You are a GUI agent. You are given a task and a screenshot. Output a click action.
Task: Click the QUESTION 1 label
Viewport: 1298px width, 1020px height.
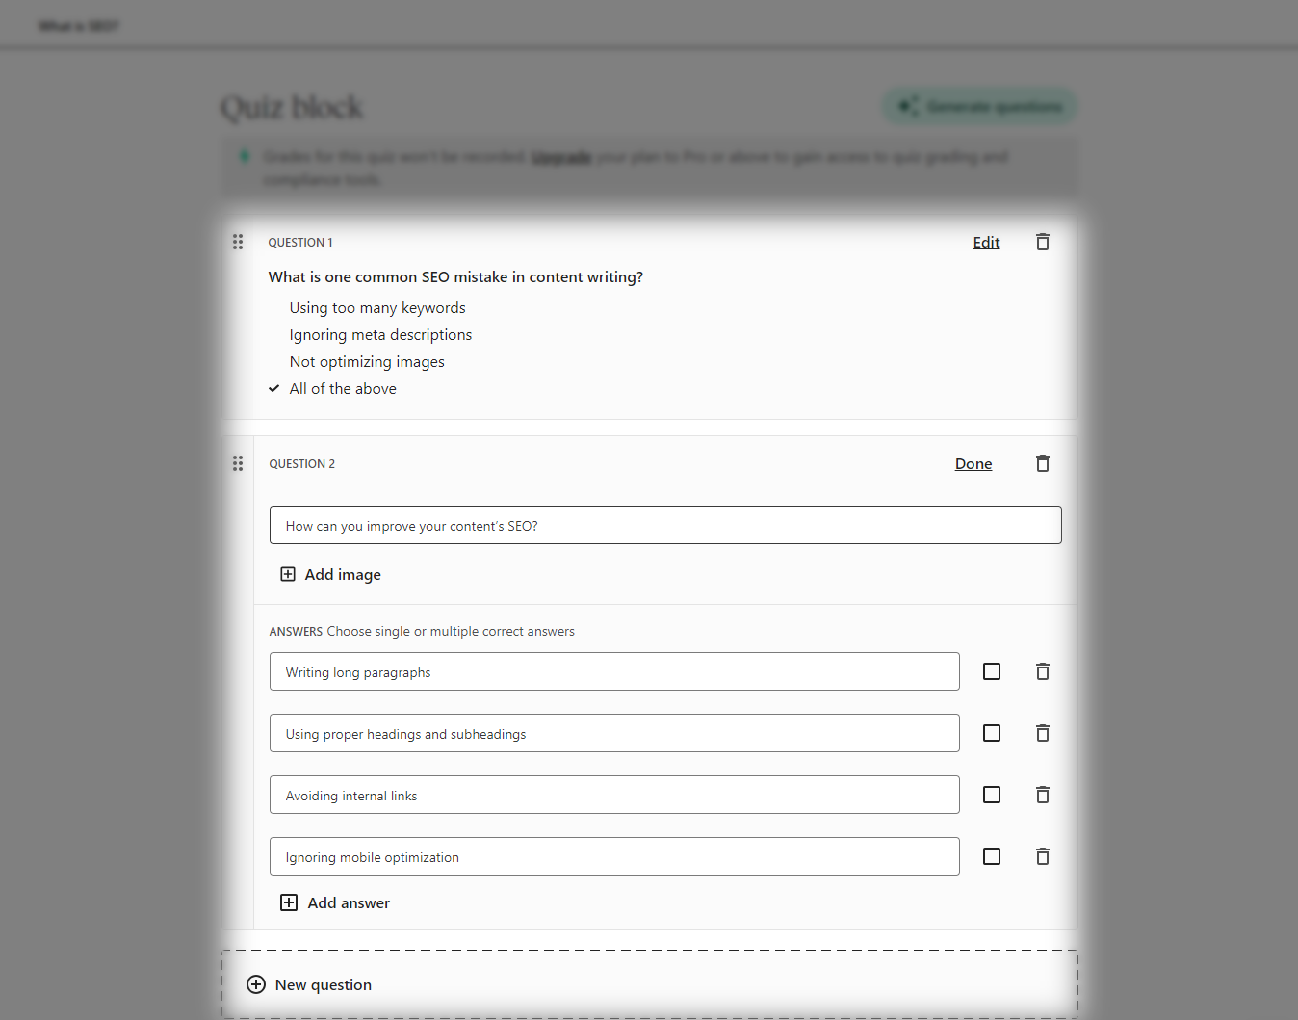coord(300,243)
